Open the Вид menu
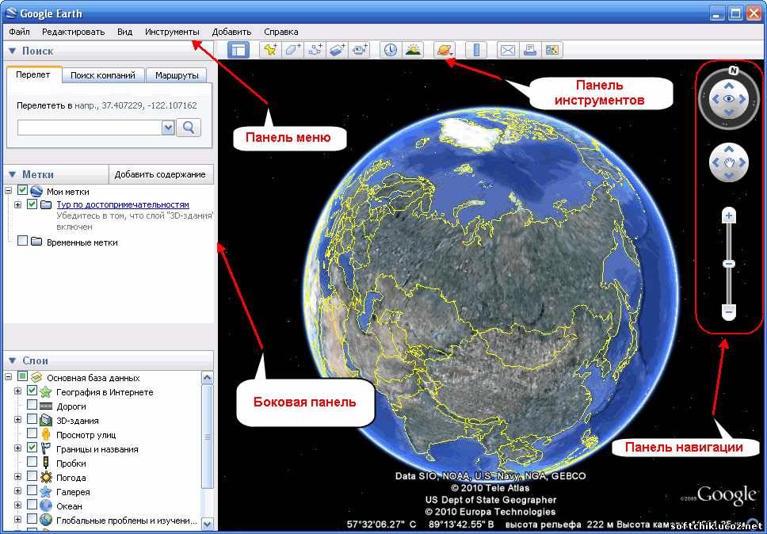 click(x=124, y=32)
